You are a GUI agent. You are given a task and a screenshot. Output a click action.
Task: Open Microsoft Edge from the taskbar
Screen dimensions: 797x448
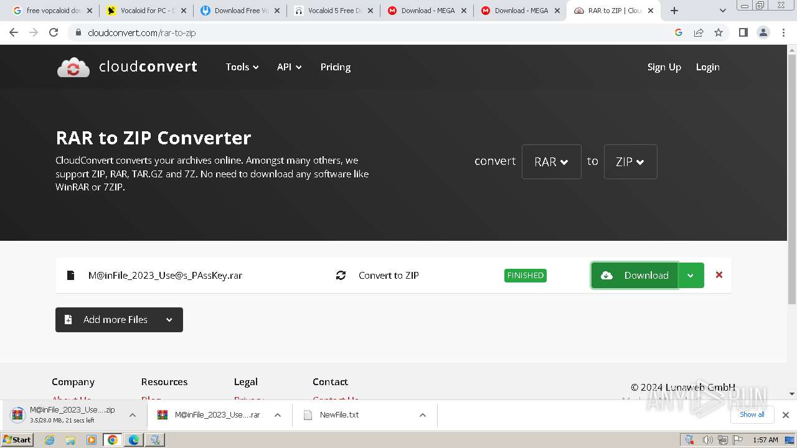tap(134, 440)
